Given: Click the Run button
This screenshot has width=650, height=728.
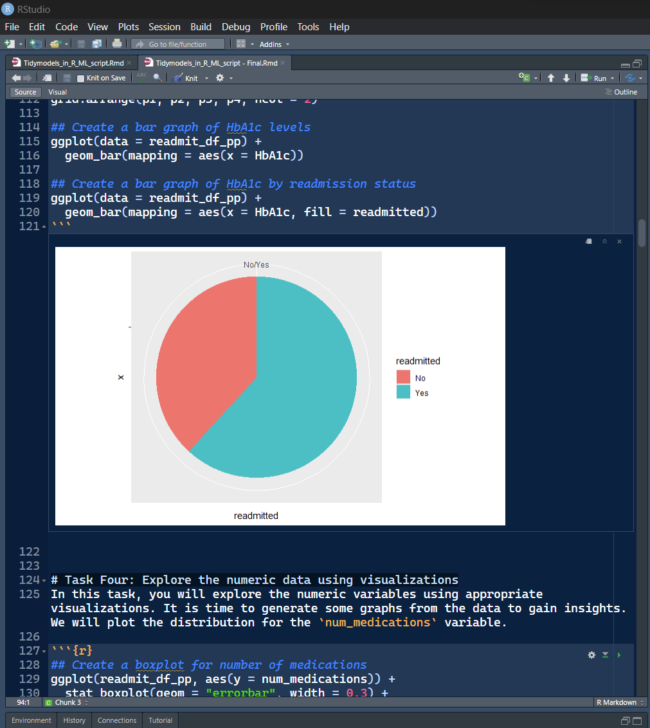Looking at the screenshot, I should (594, 78).
